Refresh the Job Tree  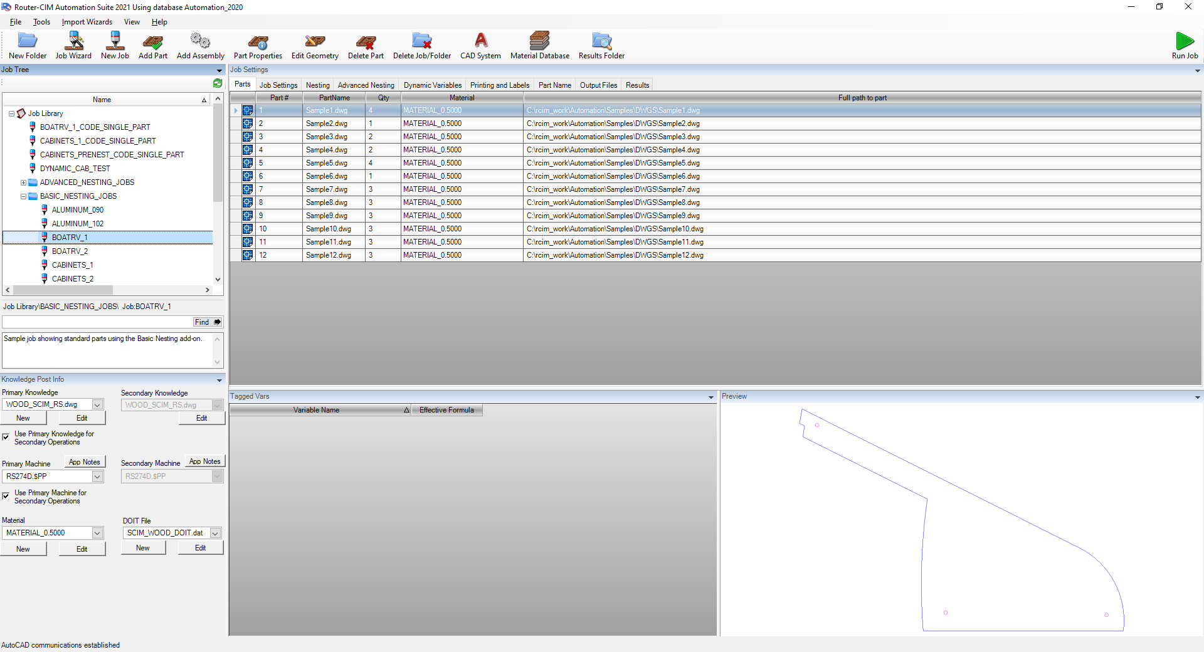[x=218, y=83]
